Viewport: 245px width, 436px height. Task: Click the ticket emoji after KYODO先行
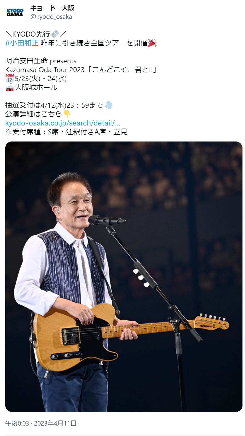[55, 34]
